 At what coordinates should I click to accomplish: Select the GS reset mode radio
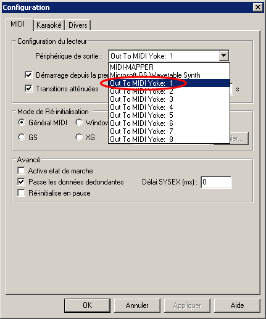point(22,137)
